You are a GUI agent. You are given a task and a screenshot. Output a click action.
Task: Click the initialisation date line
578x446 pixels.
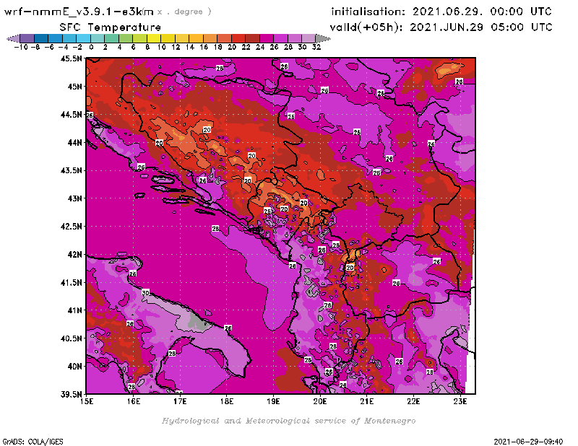441,12
